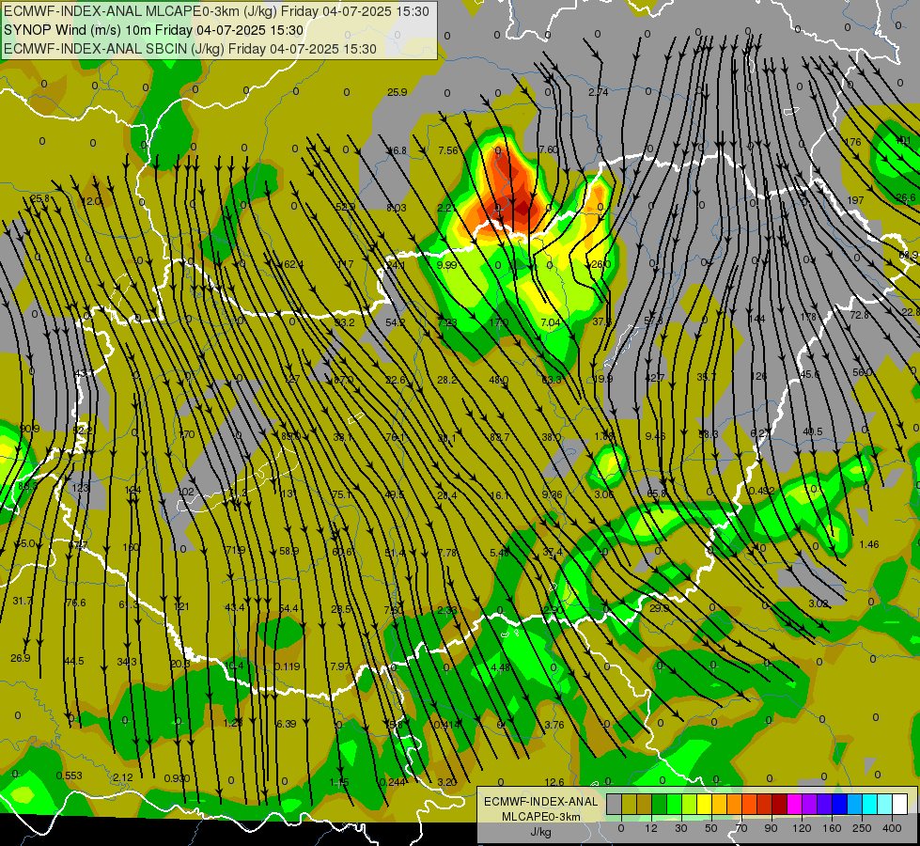Select the SYNOP Wind (m/s) 10m title line

(x=154, y=30)
